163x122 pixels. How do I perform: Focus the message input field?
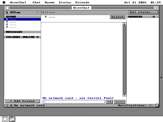tap(74, 102)
